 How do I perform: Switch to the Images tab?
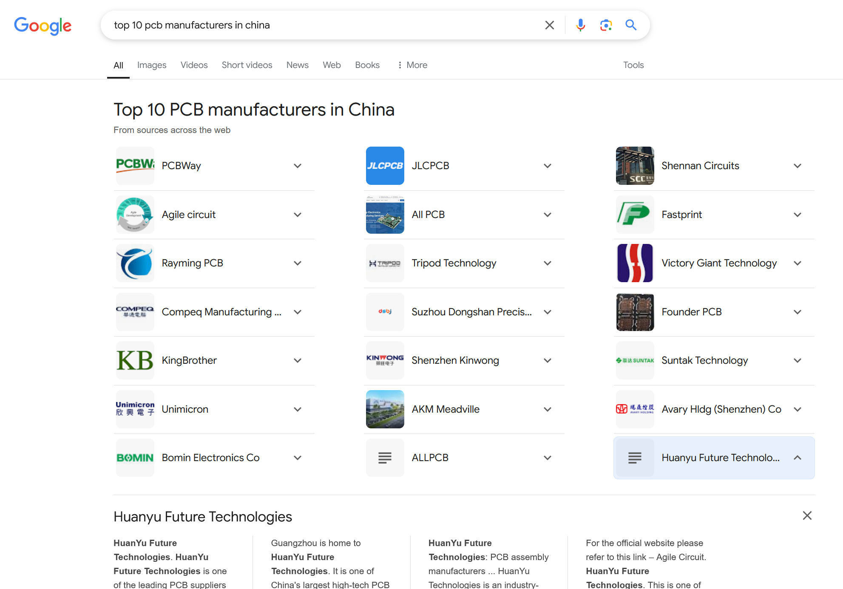point(152,65)
